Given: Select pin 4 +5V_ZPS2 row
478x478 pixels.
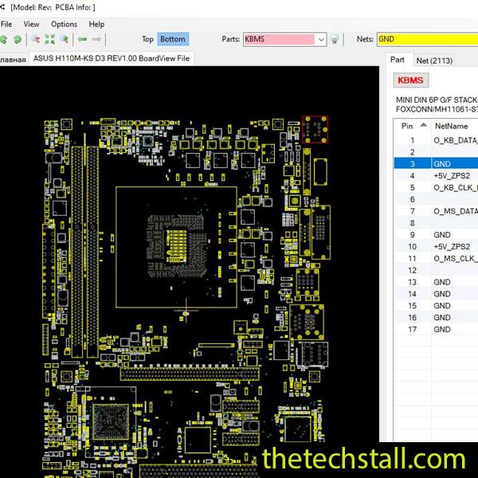Looking at the screenshot, I should (436, 175).
